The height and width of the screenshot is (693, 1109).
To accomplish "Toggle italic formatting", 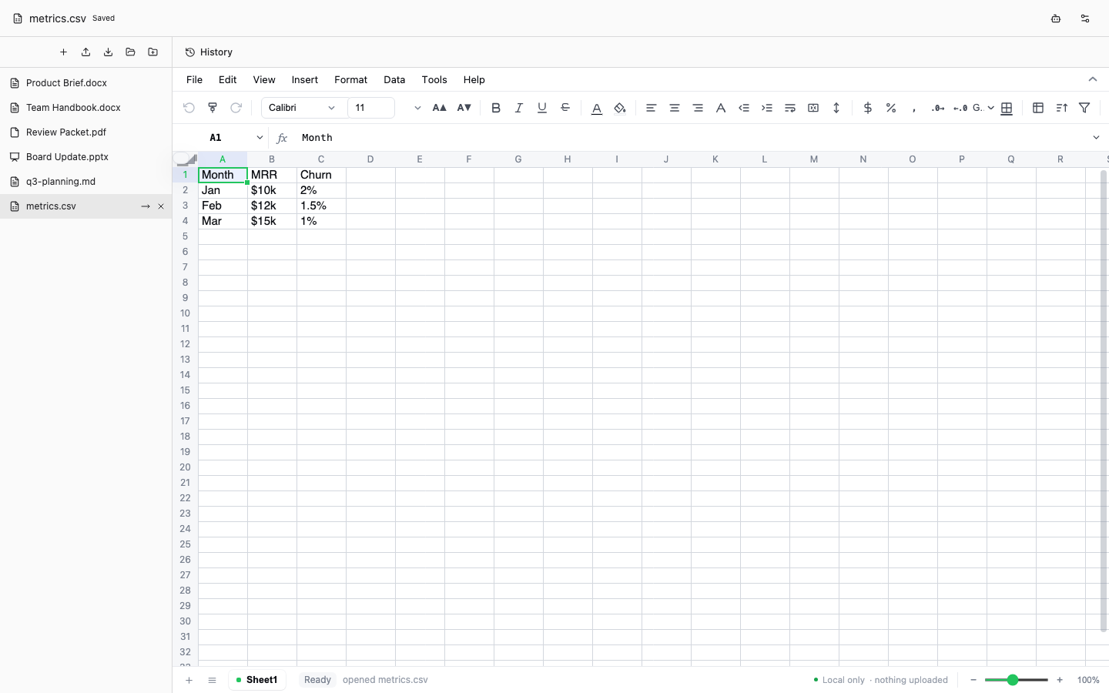I will point(519,108).
